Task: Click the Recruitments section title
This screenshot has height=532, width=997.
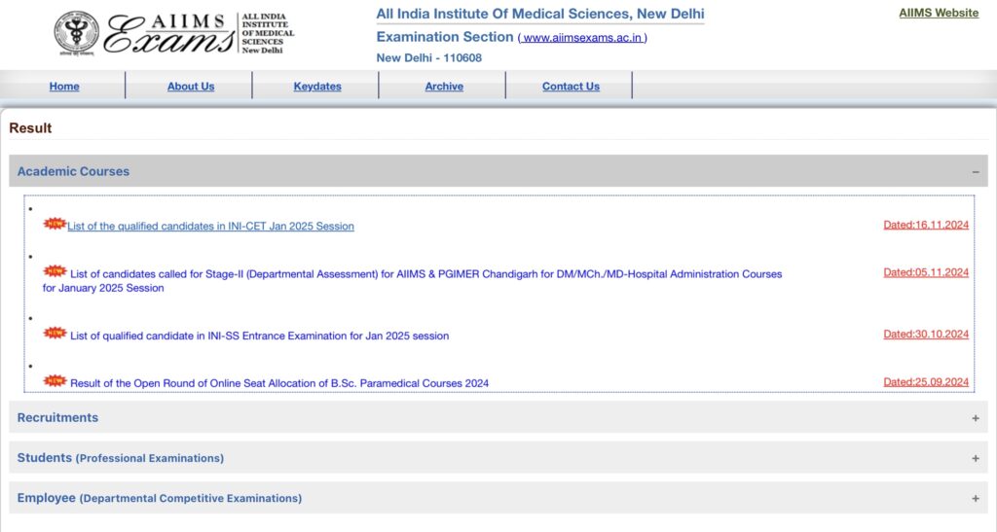Action: click(x=57, y=418)
